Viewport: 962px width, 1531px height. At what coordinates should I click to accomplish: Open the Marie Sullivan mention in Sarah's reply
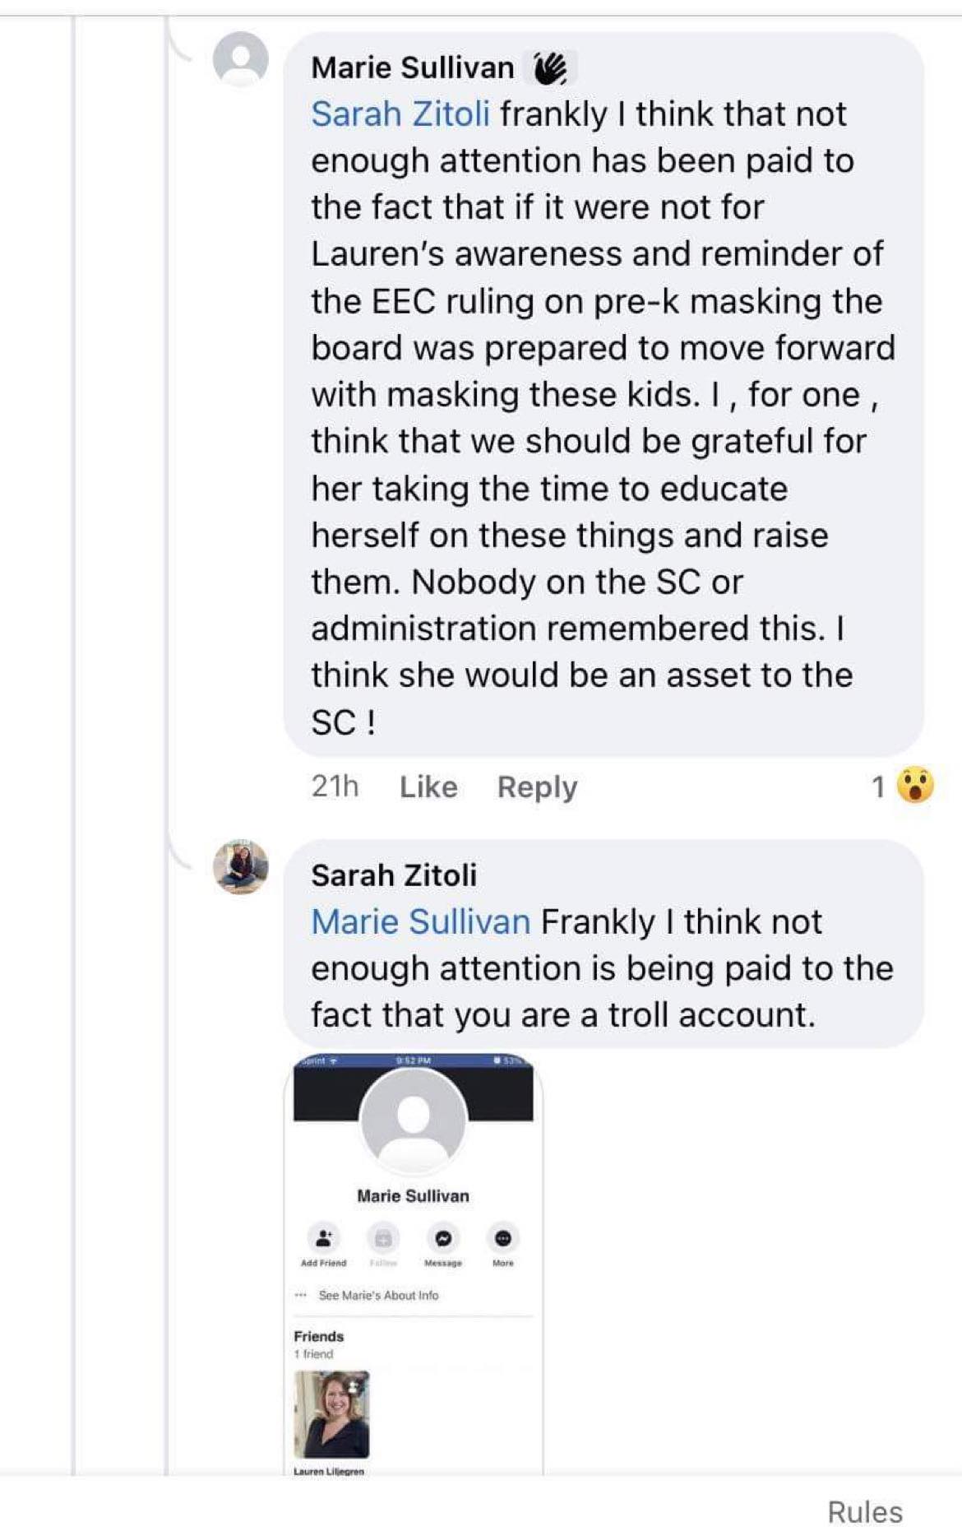[x=420, y=922]
